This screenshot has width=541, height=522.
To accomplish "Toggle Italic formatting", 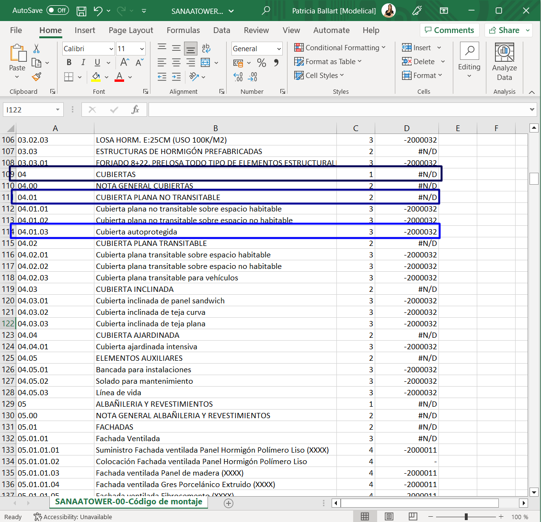I will click(x=83, y=62).
